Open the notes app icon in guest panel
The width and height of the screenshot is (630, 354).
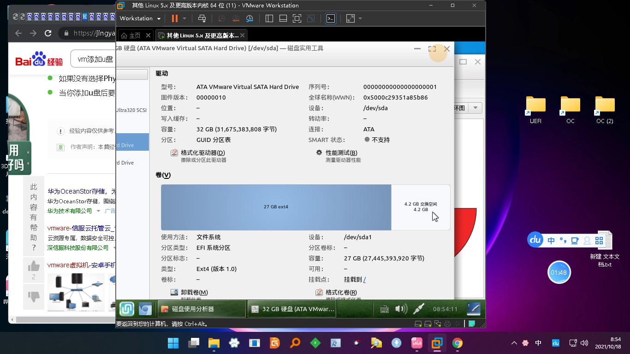[474, 309]
